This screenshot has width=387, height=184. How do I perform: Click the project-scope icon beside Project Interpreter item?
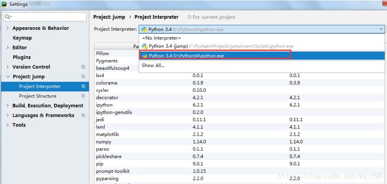(83, 86)
